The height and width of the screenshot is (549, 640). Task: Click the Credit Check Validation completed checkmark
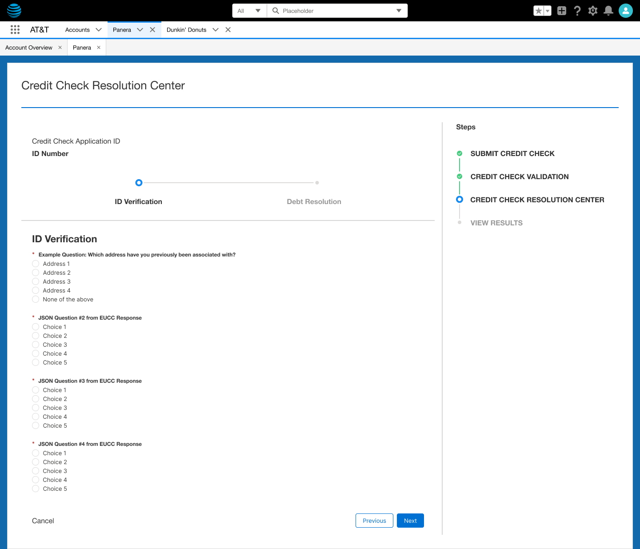pos(460,176)
